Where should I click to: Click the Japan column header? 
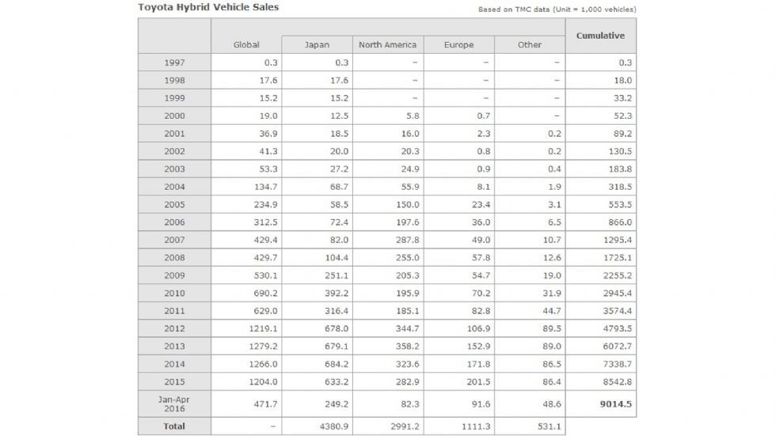(317, 44)
